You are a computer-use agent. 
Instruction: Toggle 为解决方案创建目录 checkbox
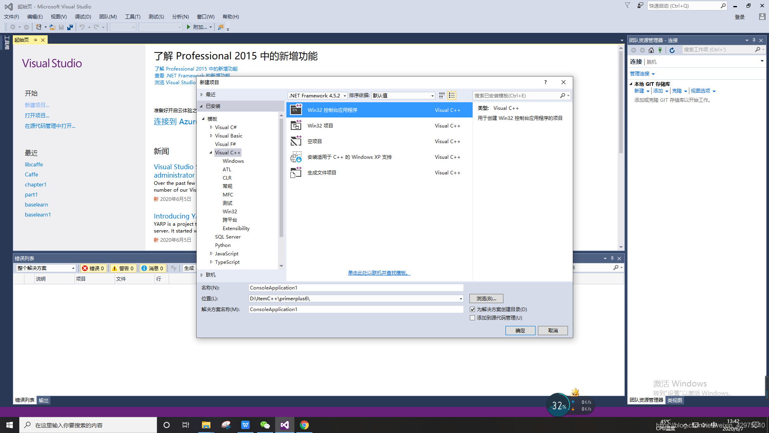click(x=472, y=309)
